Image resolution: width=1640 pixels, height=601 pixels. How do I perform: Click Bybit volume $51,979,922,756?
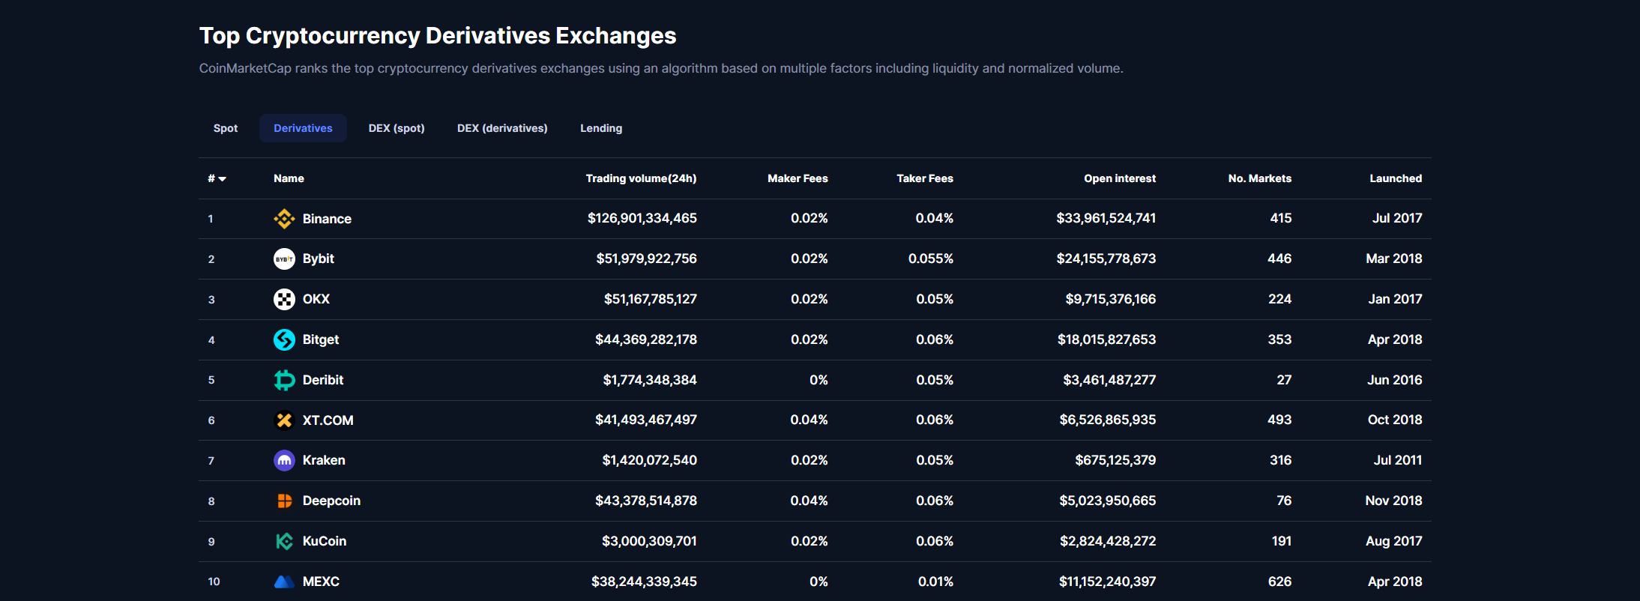pos(646,259)
